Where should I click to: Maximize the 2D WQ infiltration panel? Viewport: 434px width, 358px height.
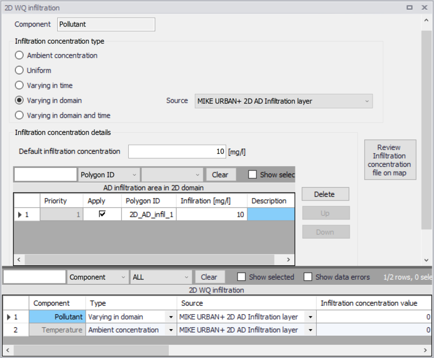click(410, 8)
